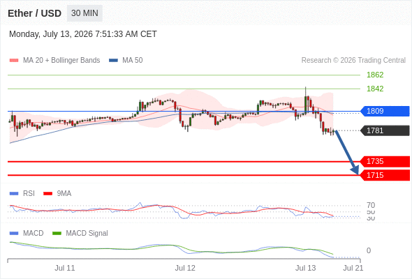Click the MA 20 + Bollinger Bands label
412x279 pixels.
click(61, 61)
